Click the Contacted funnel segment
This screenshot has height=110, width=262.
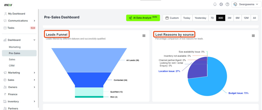[89, 80]
